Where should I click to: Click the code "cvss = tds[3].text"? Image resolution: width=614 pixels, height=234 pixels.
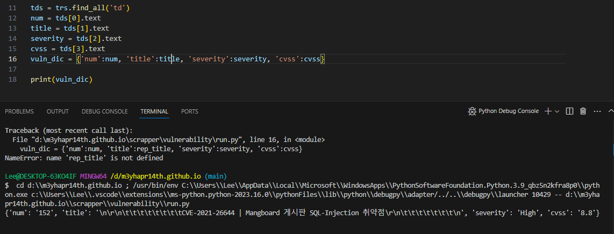point(68,48)
